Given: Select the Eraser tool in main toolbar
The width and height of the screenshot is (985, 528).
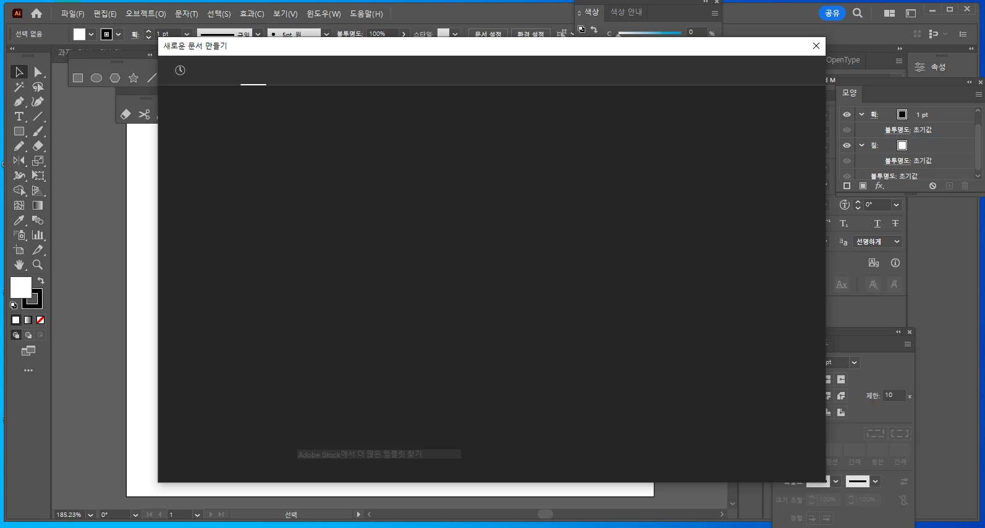Looking at the screenshot, I should pyautogui.click(x=38, y=147).
